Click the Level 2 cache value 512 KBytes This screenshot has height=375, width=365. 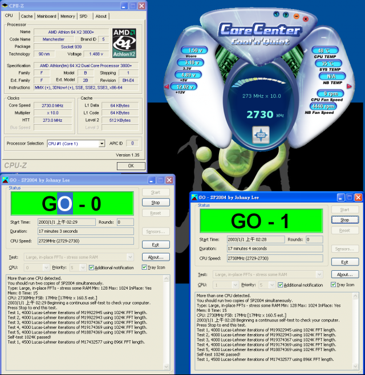click(120, 120)
